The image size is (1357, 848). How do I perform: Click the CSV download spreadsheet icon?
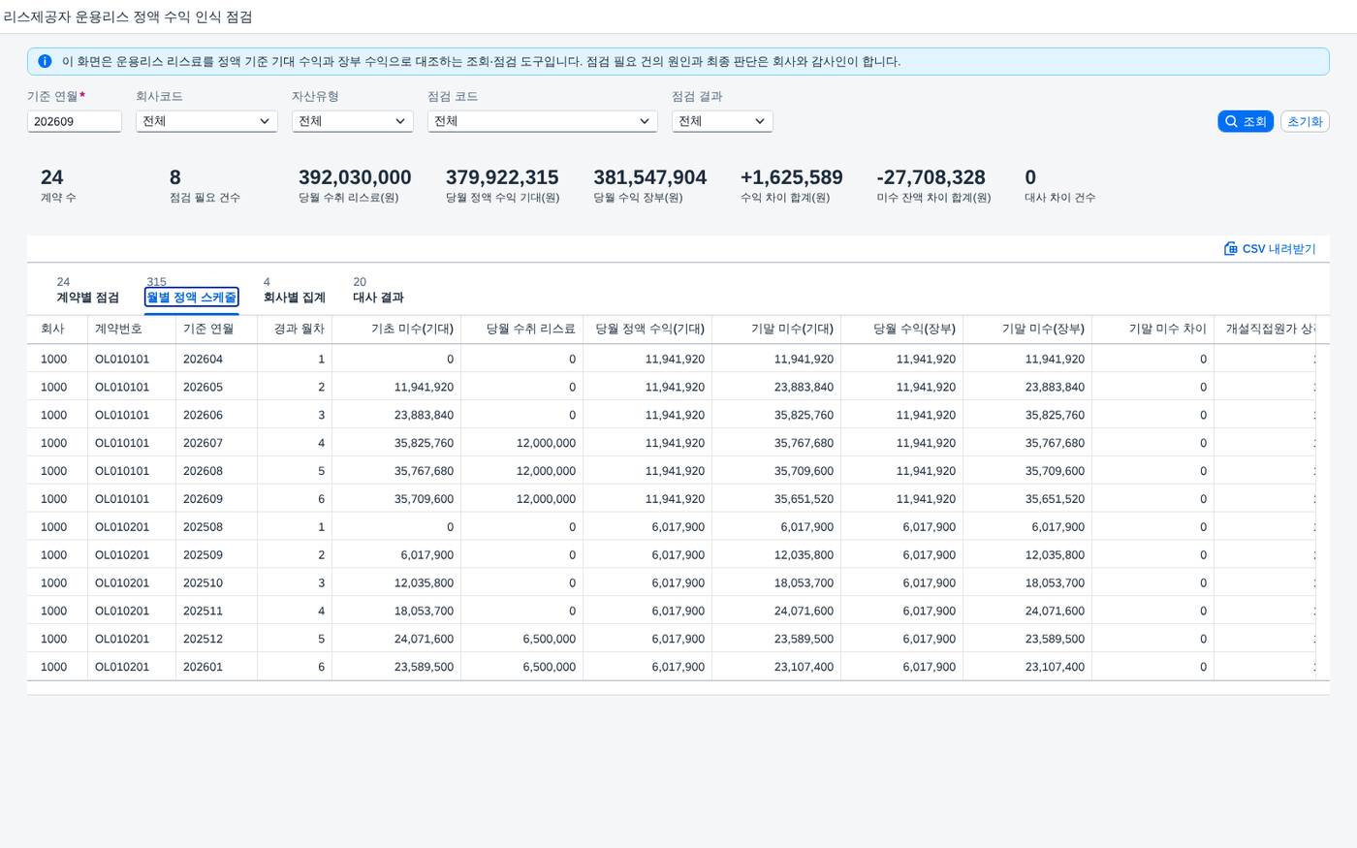tap(1231, 249)
